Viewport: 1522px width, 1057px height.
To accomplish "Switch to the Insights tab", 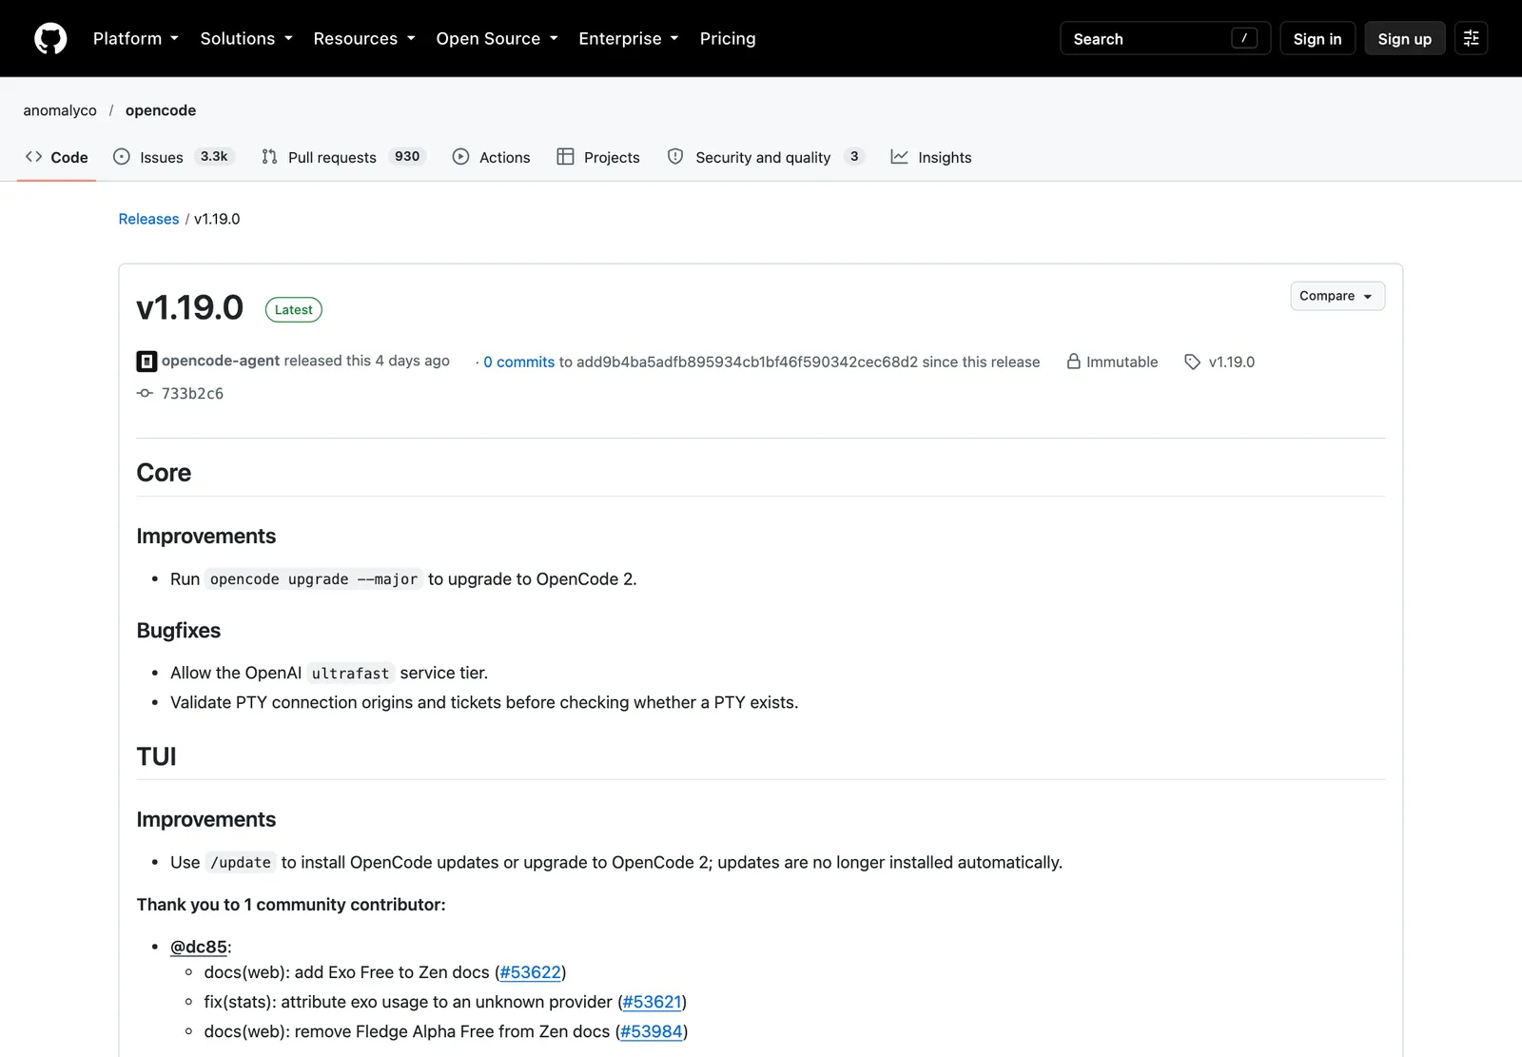I will tap(931, 157).
